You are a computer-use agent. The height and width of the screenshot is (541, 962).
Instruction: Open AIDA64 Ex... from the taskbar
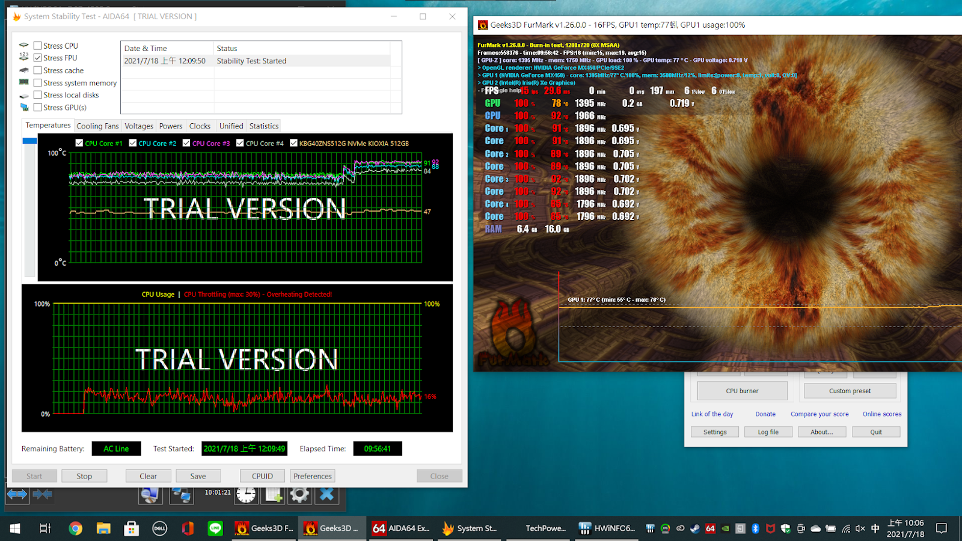(401, 528)
